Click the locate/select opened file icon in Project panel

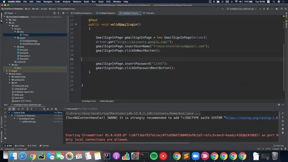pyautogui.click(x=54, y=13)
